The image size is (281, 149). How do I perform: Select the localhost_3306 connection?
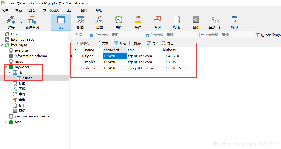click(23, 40)
